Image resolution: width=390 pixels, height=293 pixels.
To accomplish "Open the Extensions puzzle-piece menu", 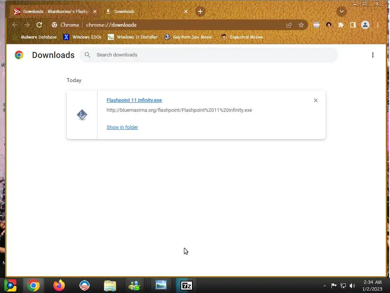I will tap(341, 25).
